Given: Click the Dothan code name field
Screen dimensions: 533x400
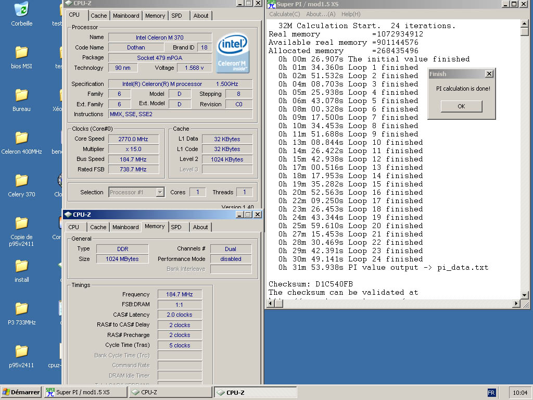Looking at the screenshot, I should pos(136,47).
